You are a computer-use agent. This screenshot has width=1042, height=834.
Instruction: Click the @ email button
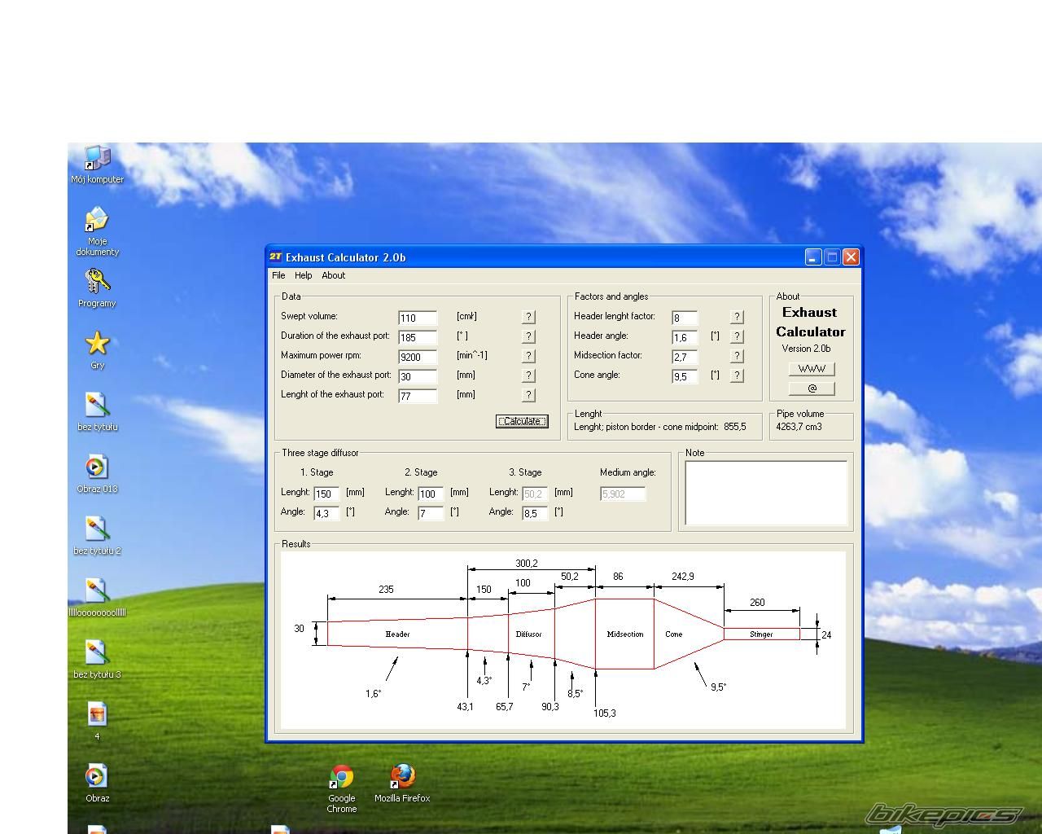point(812,388)
